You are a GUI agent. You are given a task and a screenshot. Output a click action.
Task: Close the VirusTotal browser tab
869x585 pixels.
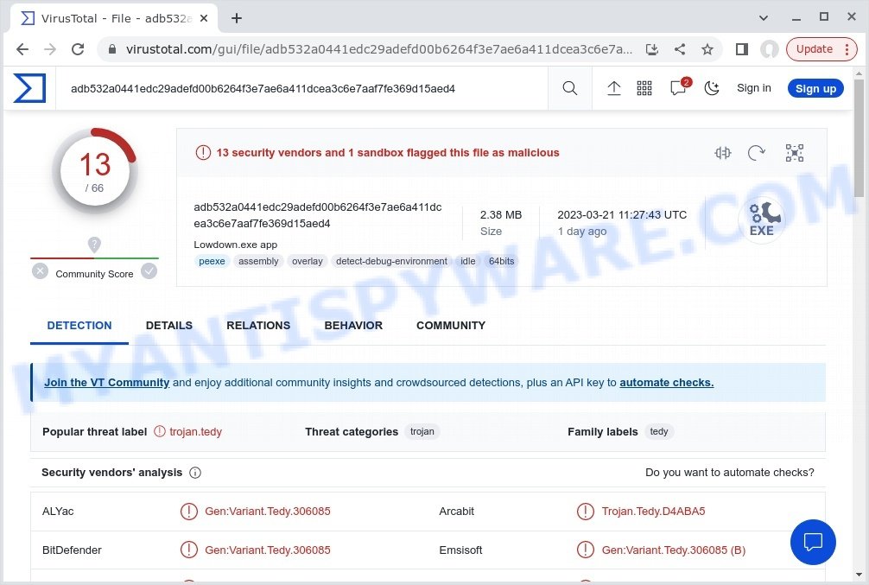tap(204, 18)
